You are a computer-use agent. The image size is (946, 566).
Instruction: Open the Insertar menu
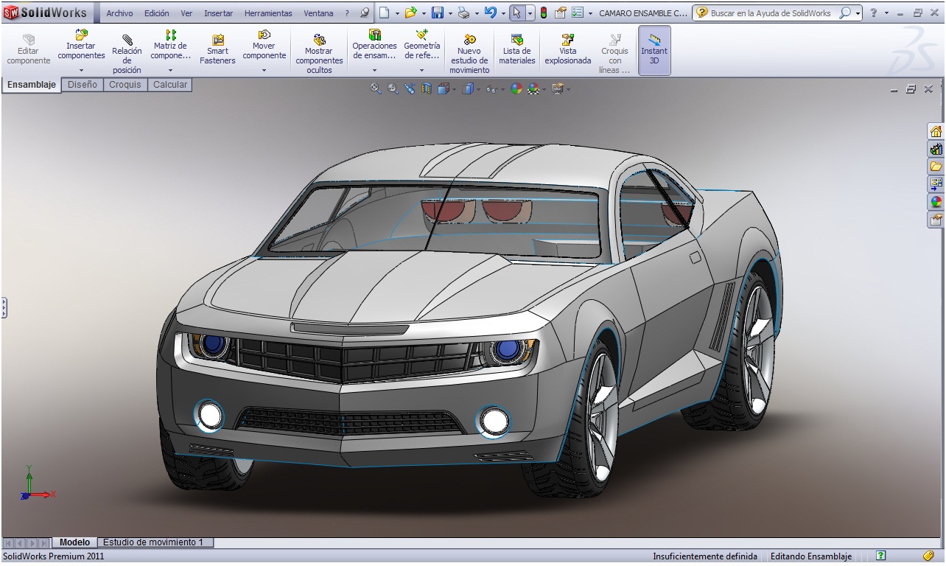click(x=218, y=13)
